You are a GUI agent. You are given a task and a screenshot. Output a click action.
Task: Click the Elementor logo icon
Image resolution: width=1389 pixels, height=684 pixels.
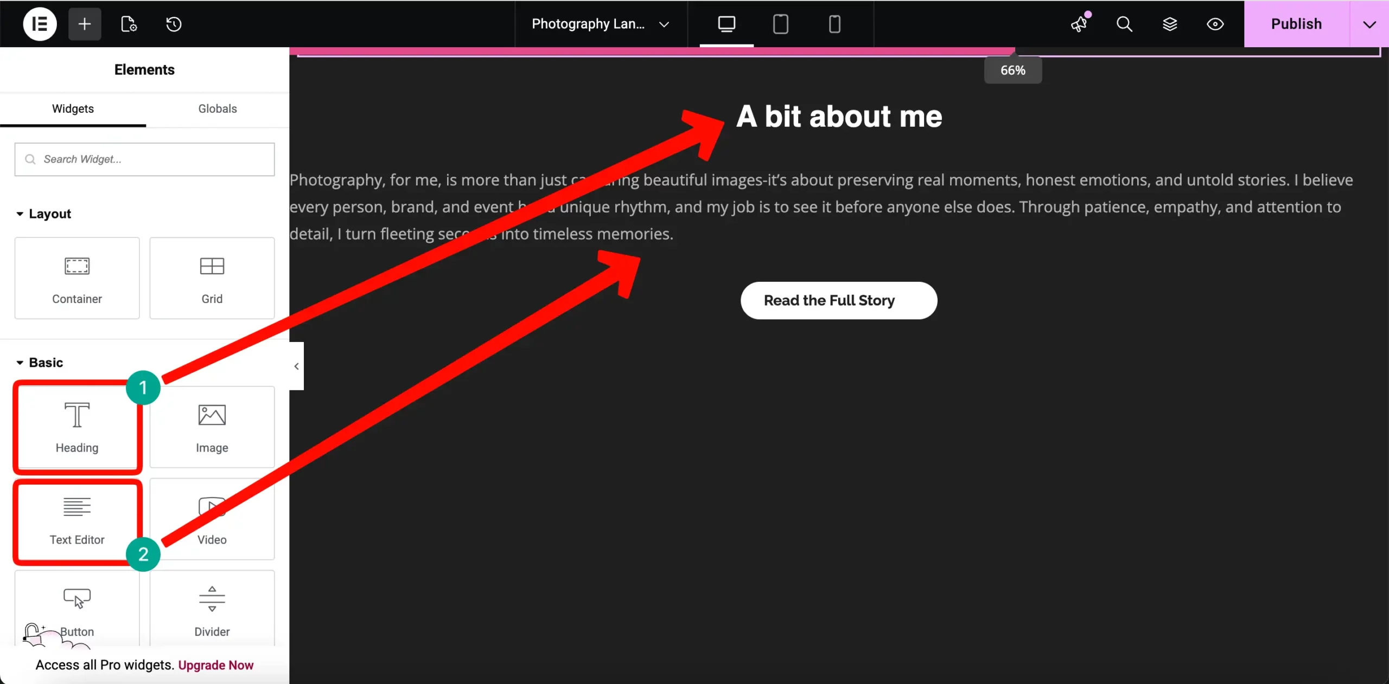click(x=40, y=24)
